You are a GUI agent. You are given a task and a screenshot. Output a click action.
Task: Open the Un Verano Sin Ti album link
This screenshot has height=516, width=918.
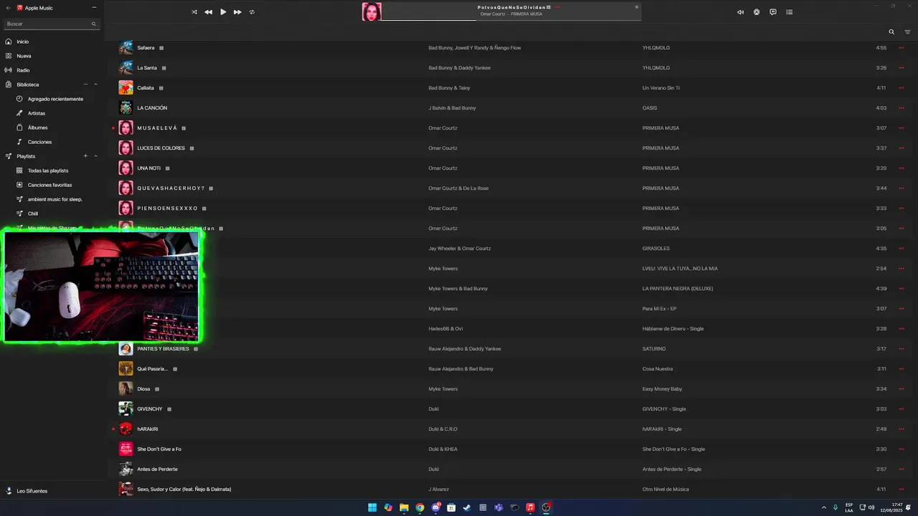[661, 88]
